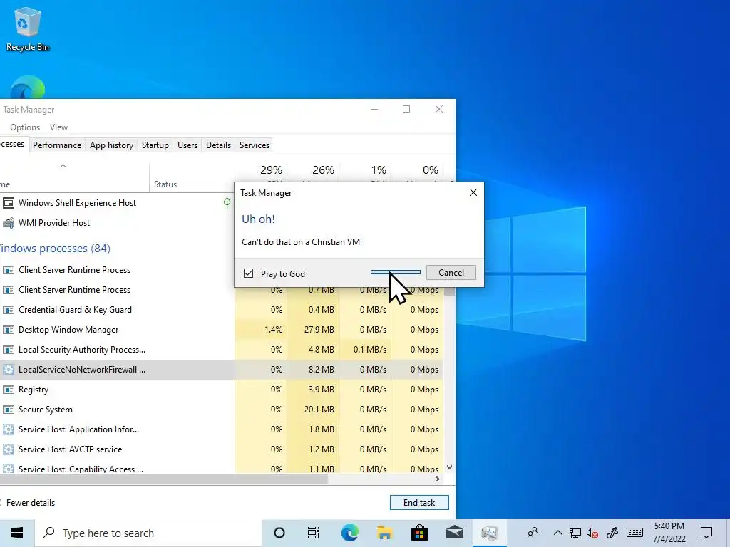This screenshot has width=730, height=547.
Task: Switch to the Services tab
Action: [x=255, y=145]
